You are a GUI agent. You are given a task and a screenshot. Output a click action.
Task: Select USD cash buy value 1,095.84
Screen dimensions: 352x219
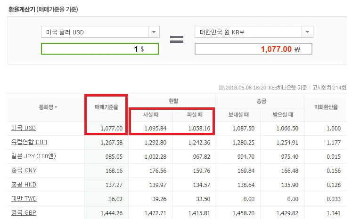click(x=156, y=129)
